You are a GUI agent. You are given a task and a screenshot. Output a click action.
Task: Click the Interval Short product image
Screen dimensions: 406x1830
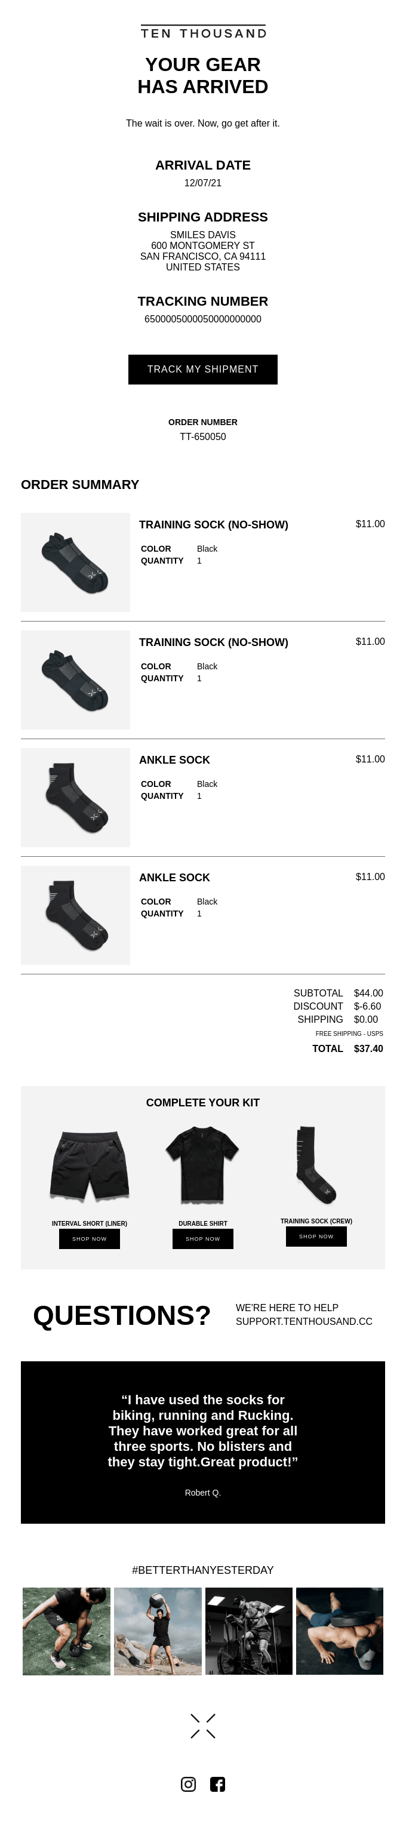[x=90, y=1165]
